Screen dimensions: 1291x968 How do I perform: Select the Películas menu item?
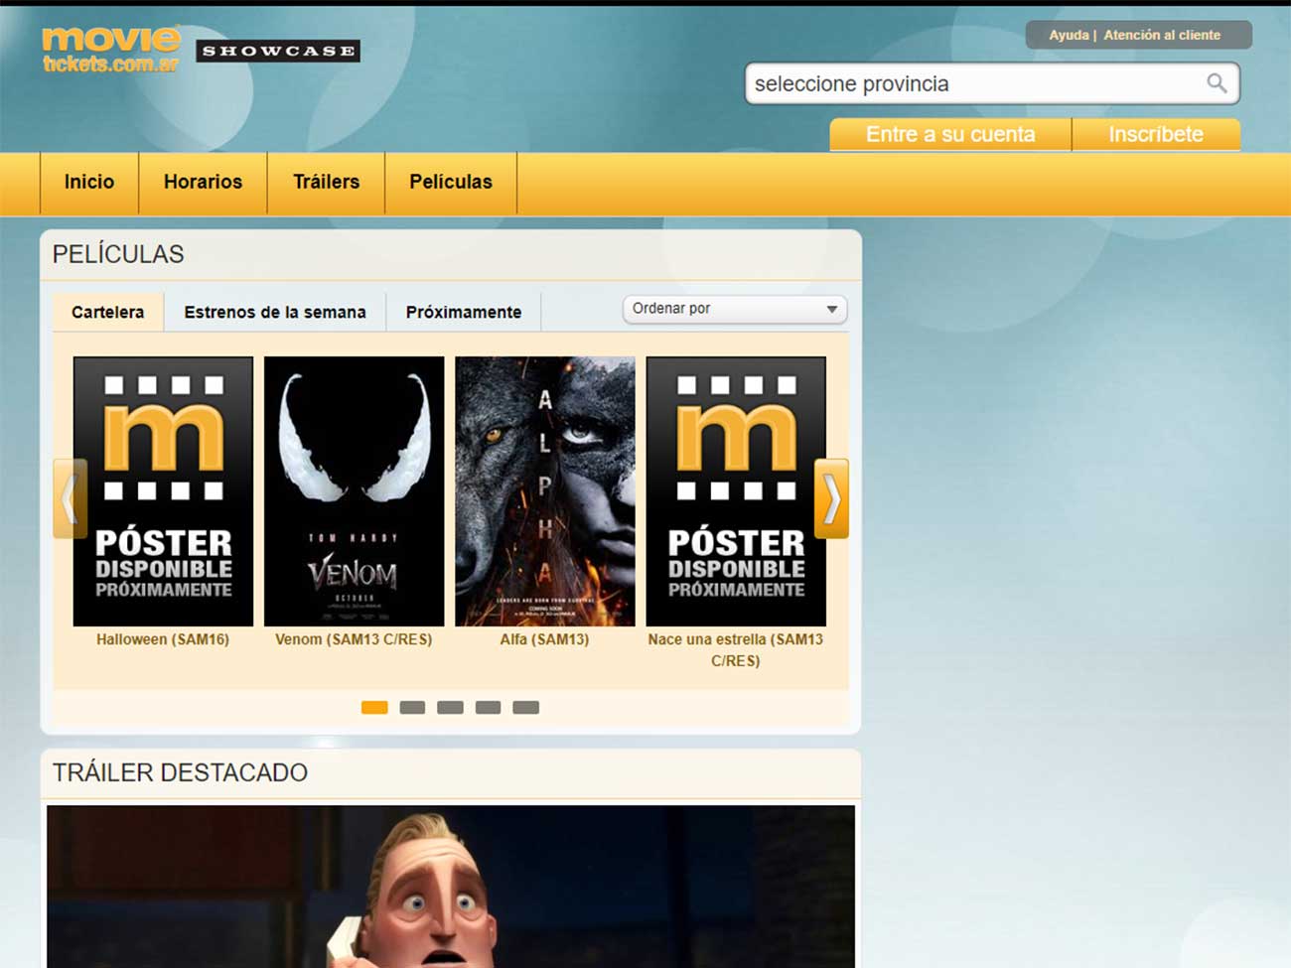pyautogui.click(x=451, y=182)
